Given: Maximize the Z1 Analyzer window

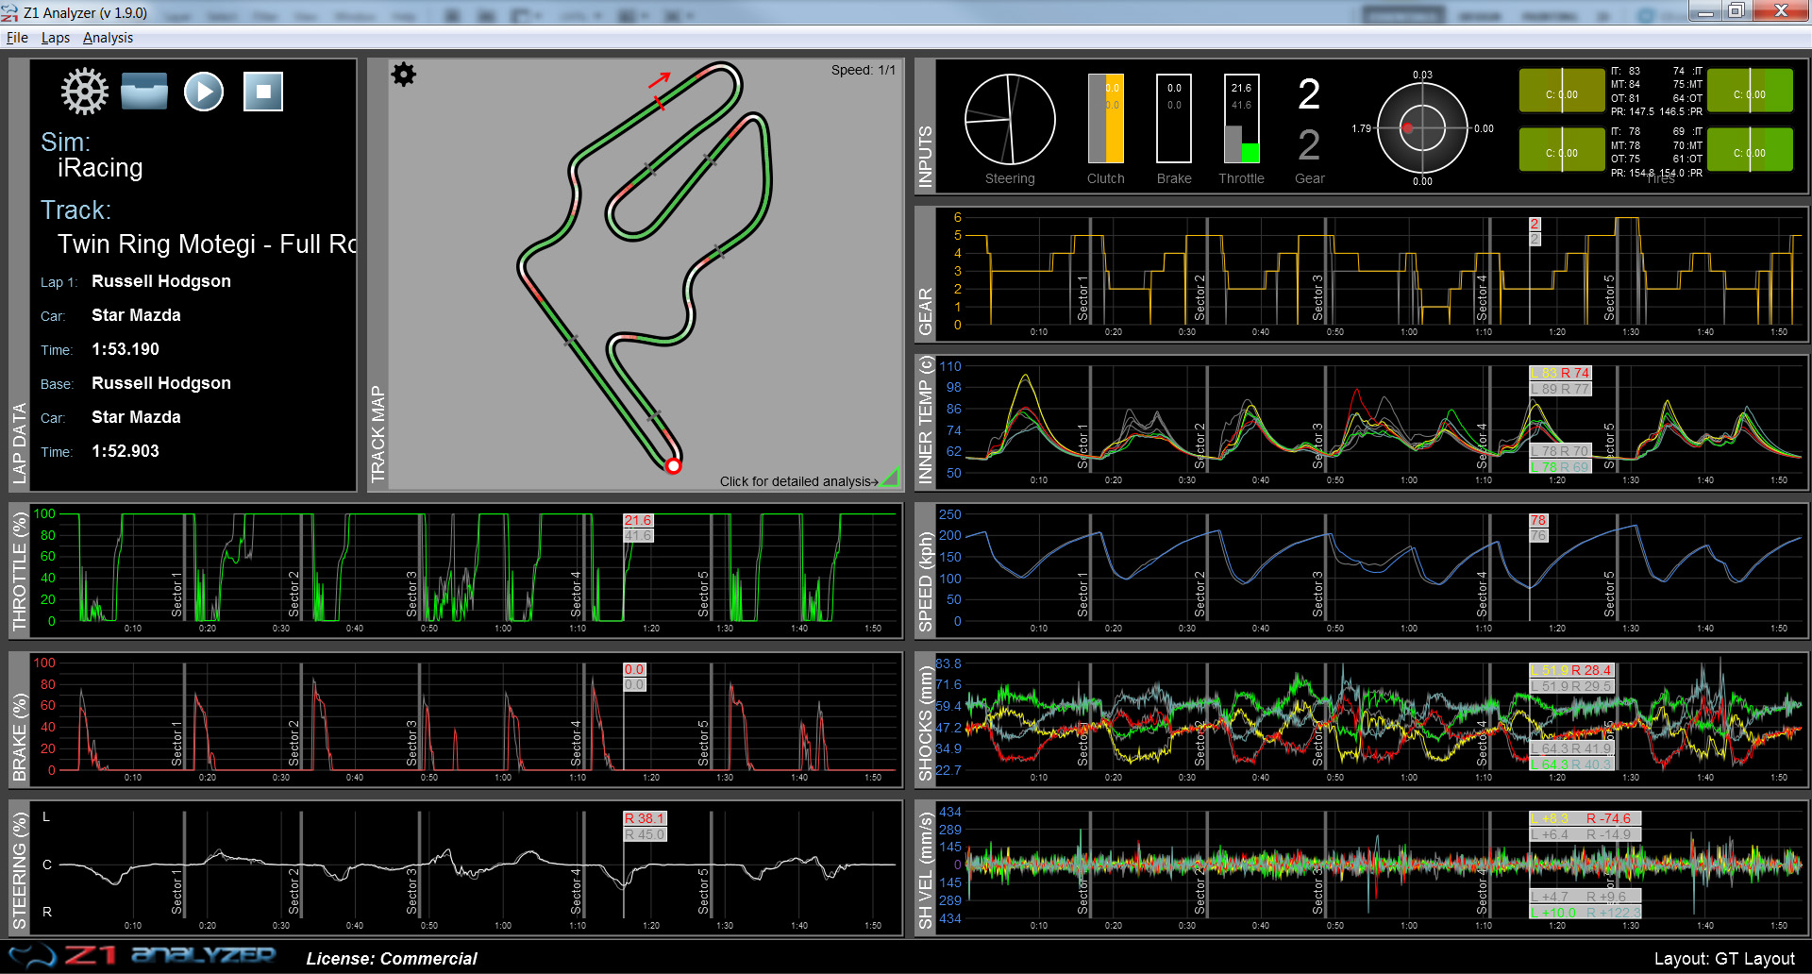Looking at the screenshot, I should [1736, 11].
